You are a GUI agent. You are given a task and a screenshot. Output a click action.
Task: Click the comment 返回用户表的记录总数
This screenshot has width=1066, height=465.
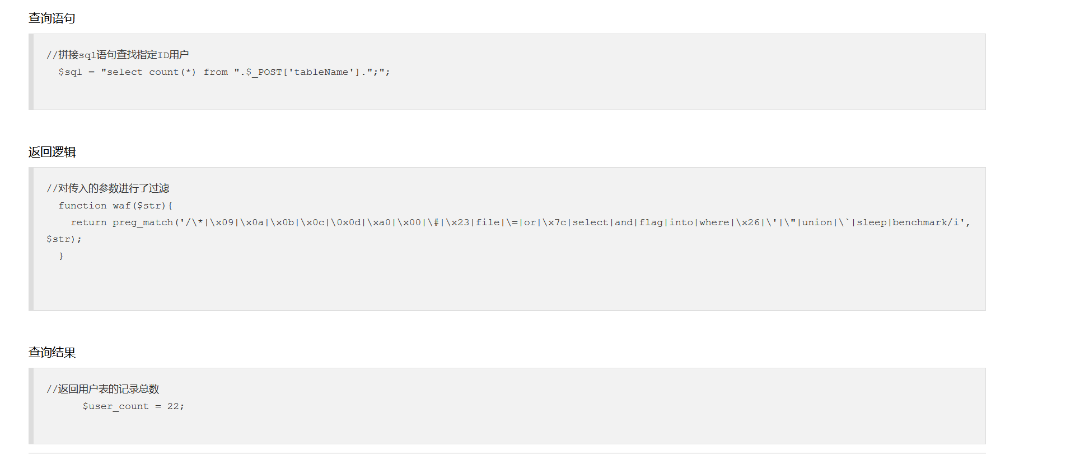point(103,389)
